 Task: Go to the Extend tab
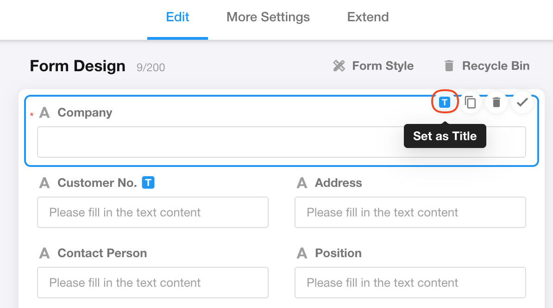pos(368,18)
